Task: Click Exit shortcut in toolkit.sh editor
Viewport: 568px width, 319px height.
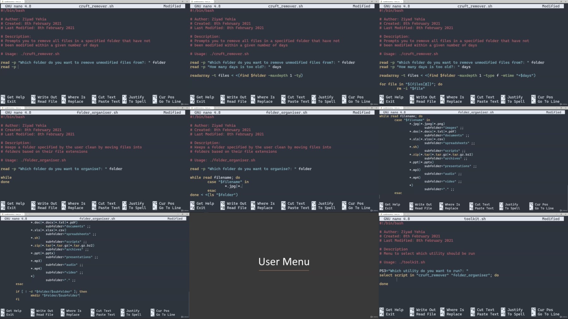Action: click(x=390, y=314)
